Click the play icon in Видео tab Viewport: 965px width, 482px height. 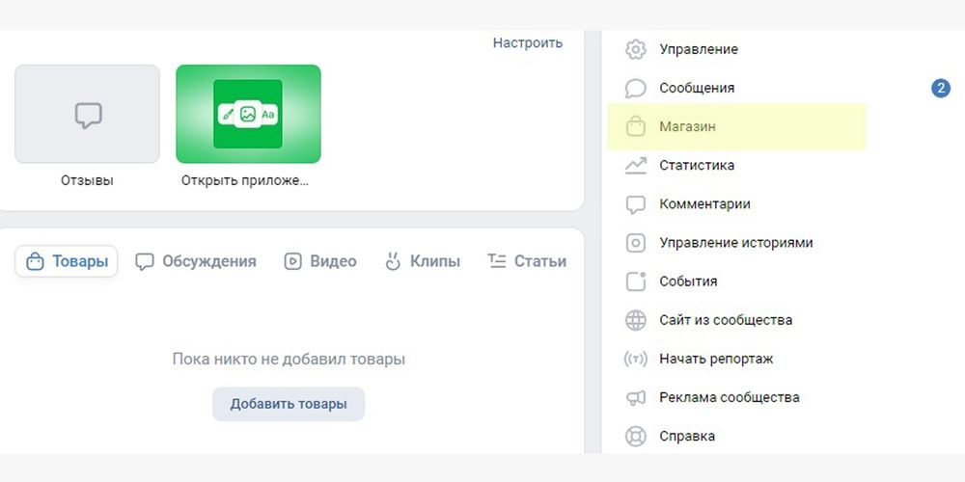(x=293, y=262)
